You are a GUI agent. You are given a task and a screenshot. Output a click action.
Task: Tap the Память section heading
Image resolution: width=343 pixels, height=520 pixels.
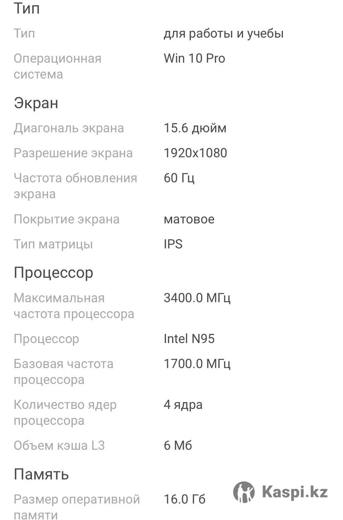tap(41, 474)
